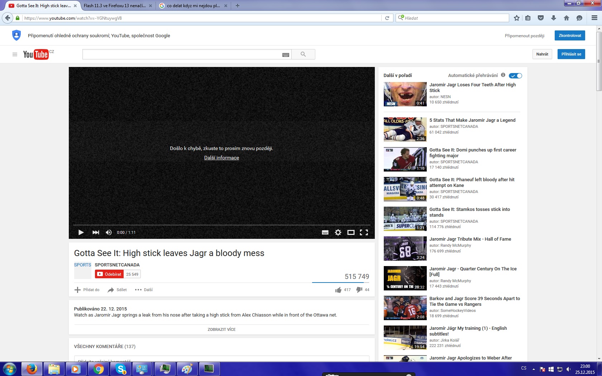The height and width of the screenshot is (376, 602).
Task: Click the next video skip icon
Action: (x=96, y=232)
